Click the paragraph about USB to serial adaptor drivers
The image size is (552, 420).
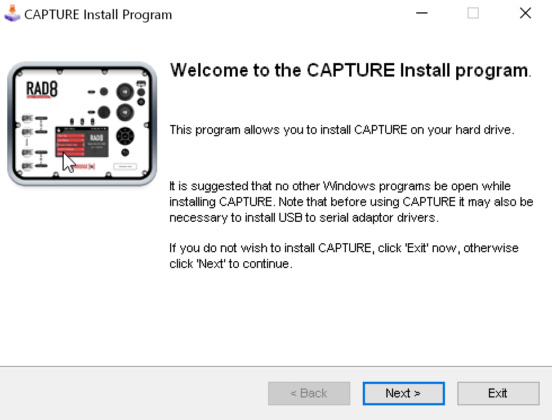(x=351, y=202)
